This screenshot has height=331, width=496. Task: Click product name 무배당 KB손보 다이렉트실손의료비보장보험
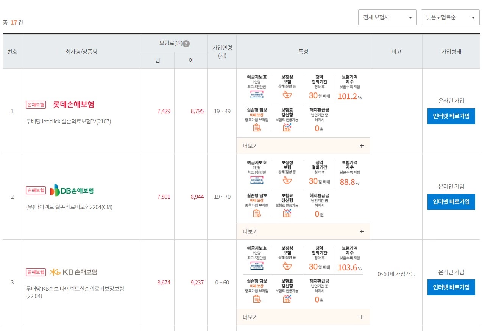tap(75, 292)
